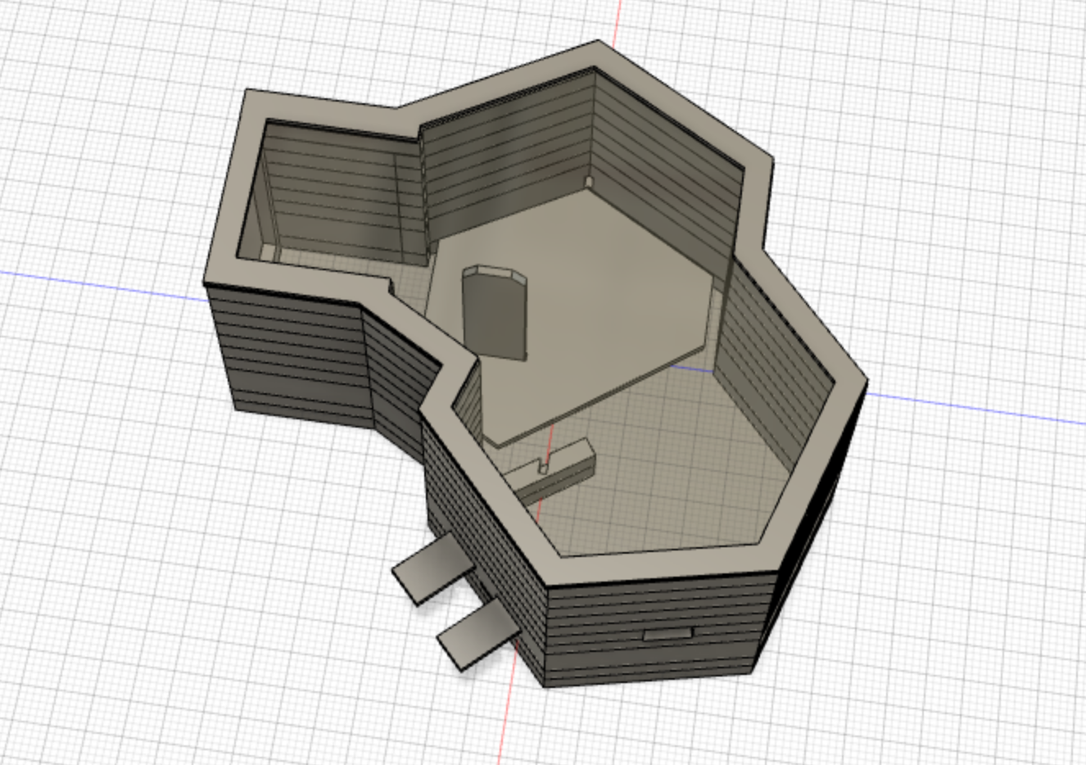1086x765 pixels.
Task: Select the small rectangular recess on the front wall
Action: (x=668, y=633)
